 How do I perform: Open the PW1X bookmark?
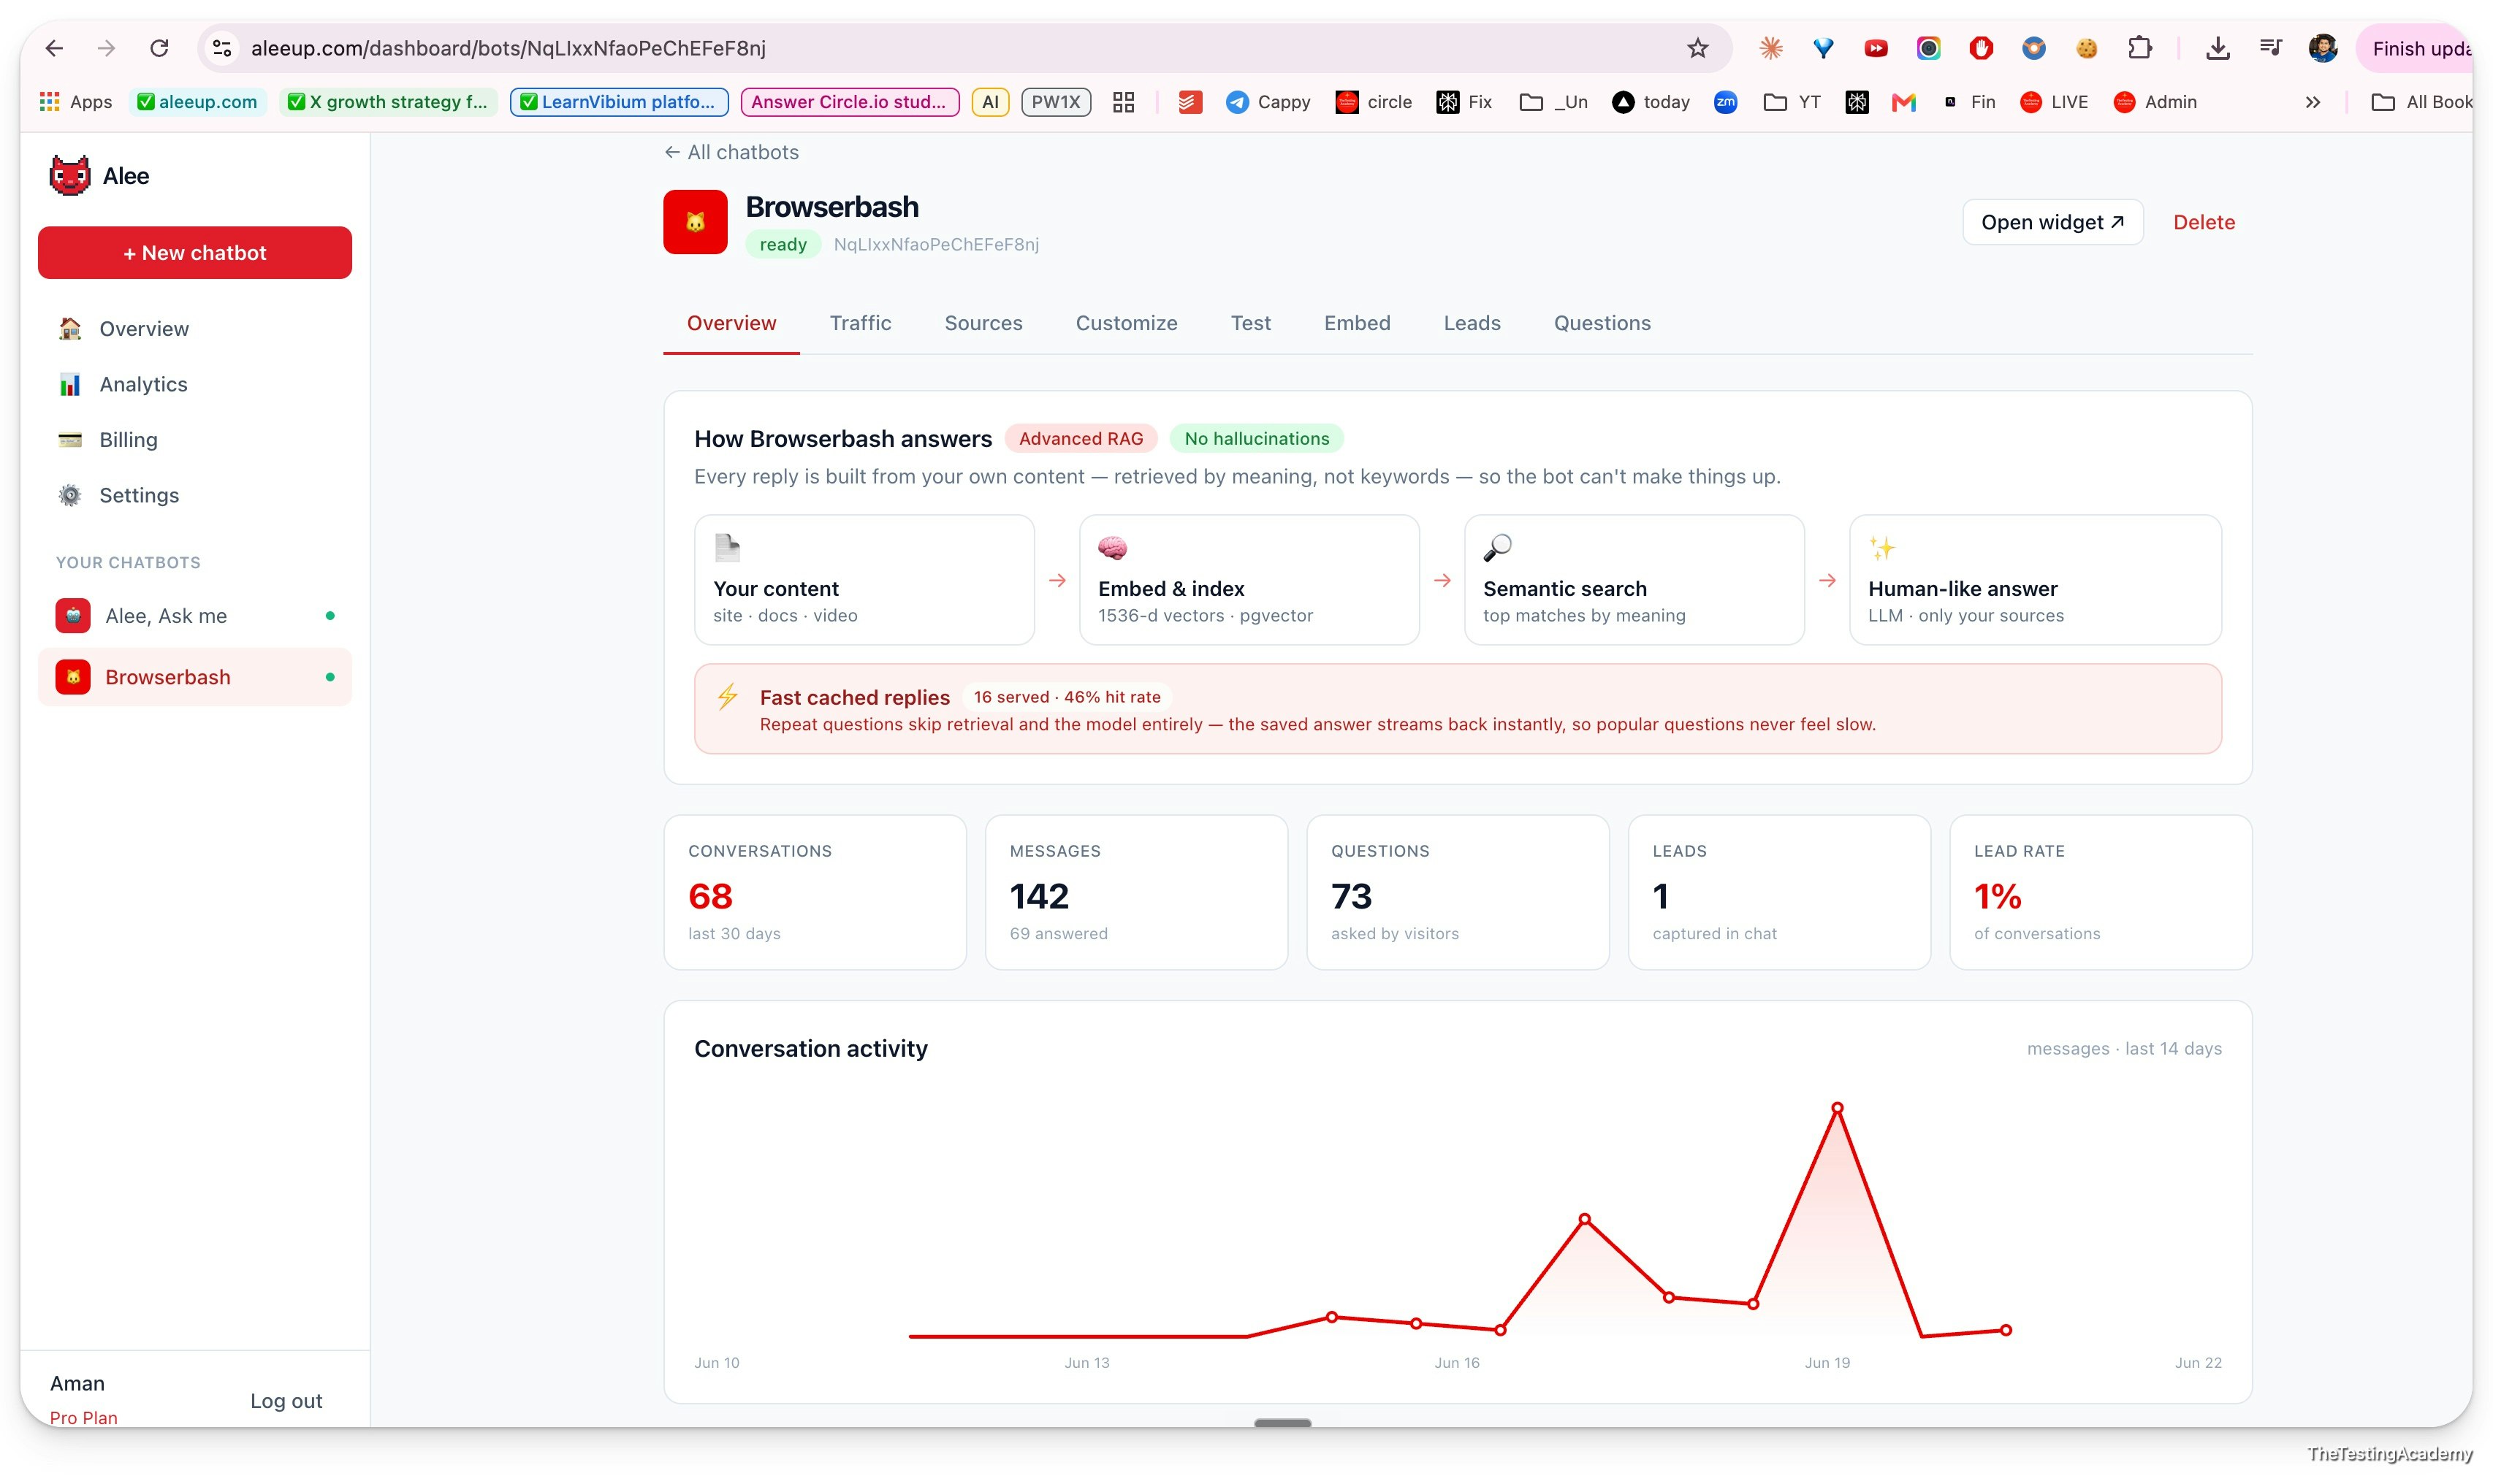tap(1055, 102)
